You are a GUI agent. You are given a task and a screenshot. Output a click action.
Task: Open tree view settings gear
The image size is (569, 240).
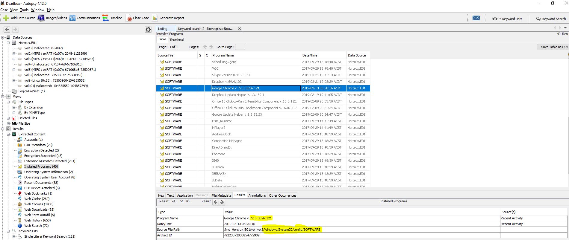pyautogui.click(x=148, y=29)
